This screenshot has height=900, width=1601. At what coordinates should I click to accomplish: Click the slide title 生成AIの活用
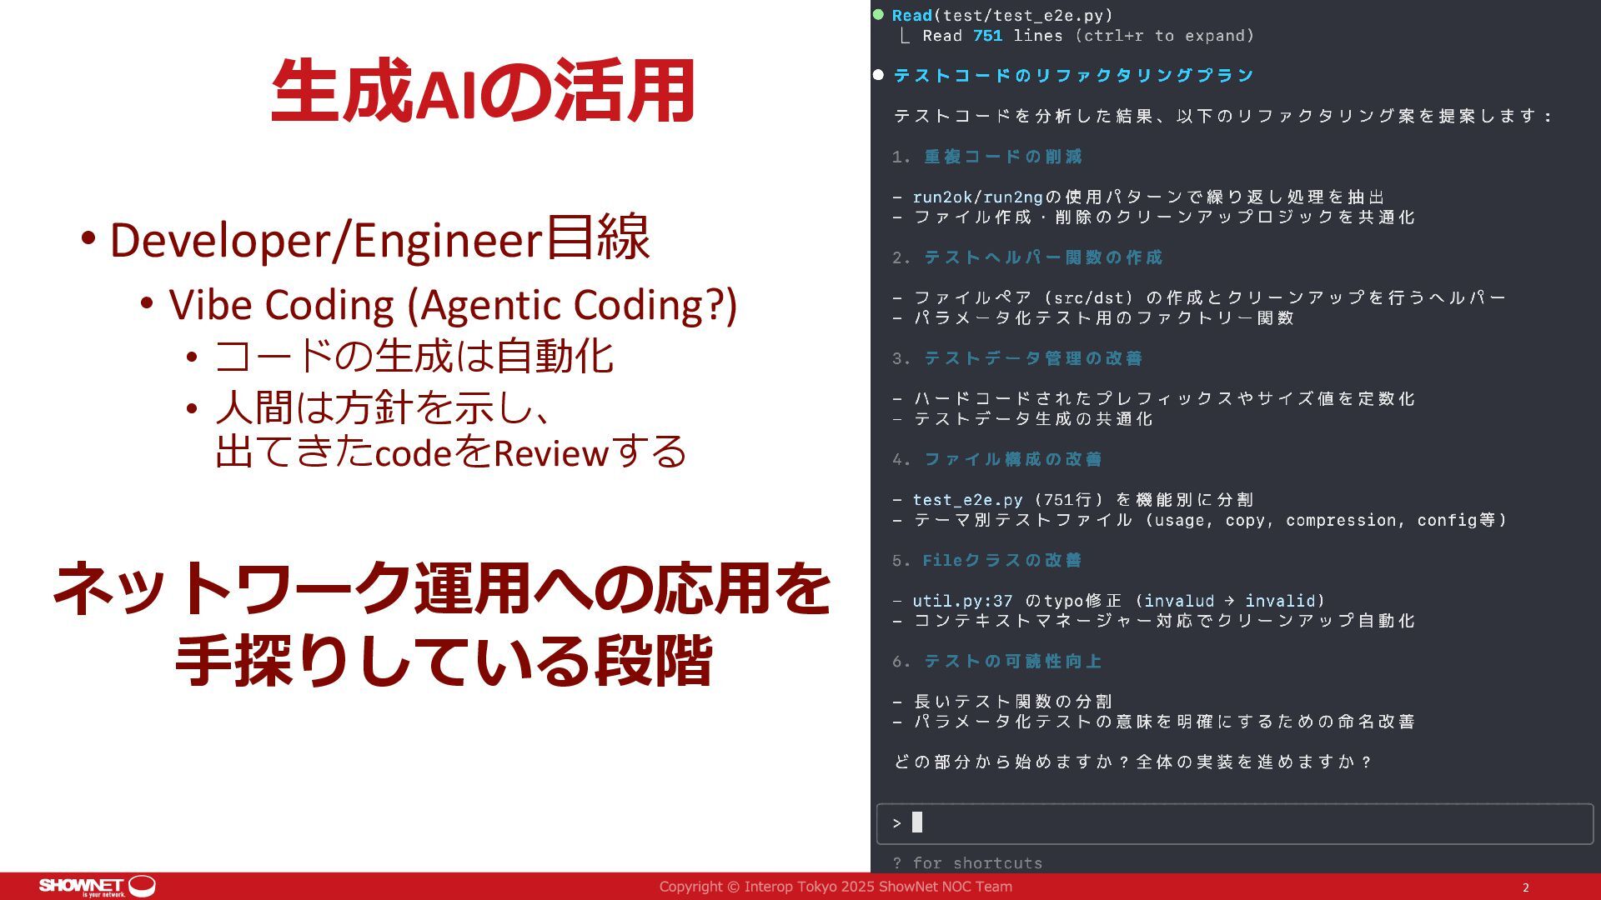(483, 91)
